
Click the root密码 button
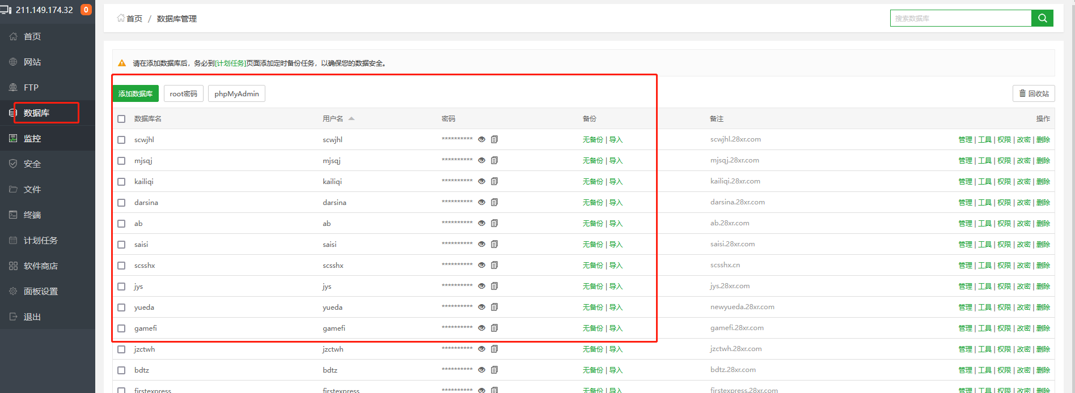tap(183, 93)
